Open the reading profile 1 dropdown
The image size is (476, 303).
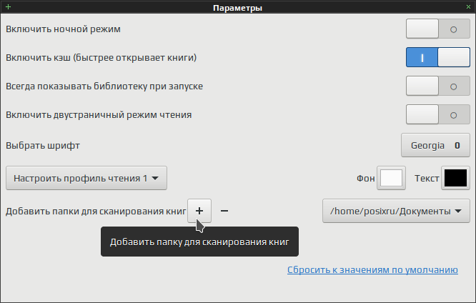pos(86,178)
